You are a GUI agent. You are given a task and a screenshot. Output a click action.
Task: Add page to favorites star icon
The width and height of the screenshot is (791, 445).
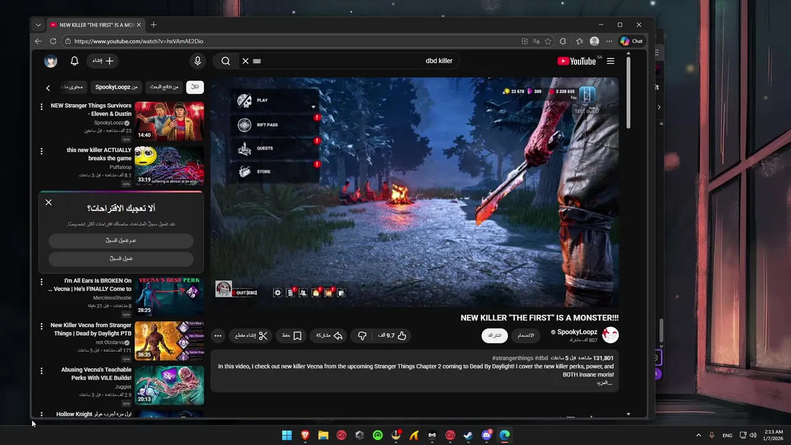[x=548, y=41]
